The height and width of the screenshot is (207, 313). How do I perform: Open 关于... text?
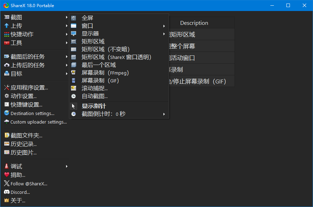(18, 200)
